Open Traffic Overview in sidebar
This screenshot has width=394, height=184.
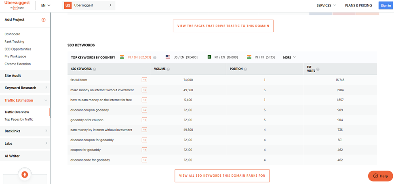(17, 112)
